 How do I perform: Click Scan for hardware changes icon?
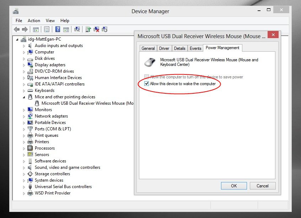click(x=77, y=30)
